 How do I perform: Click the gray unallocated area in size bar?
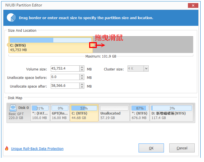click(x=143, y=45)
